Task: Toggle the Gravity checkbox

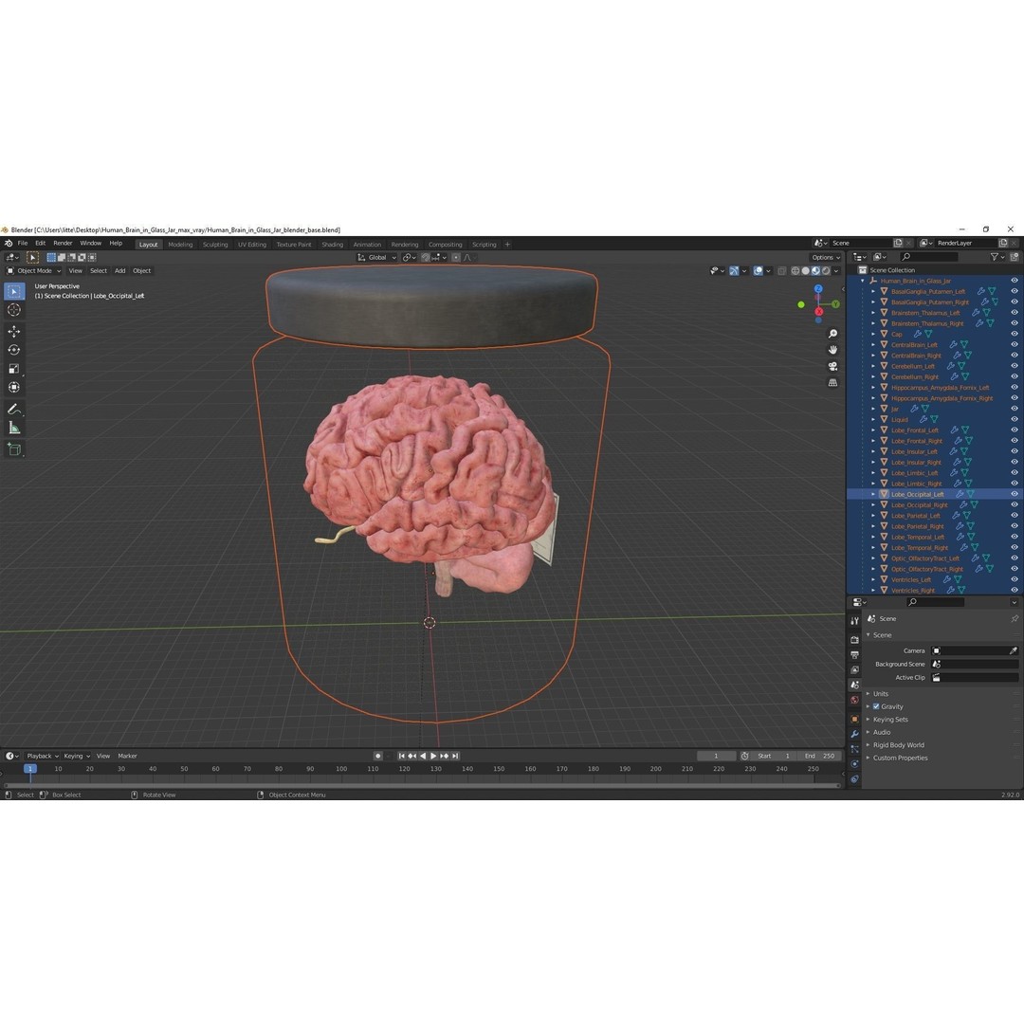Action: pos(876,706)
